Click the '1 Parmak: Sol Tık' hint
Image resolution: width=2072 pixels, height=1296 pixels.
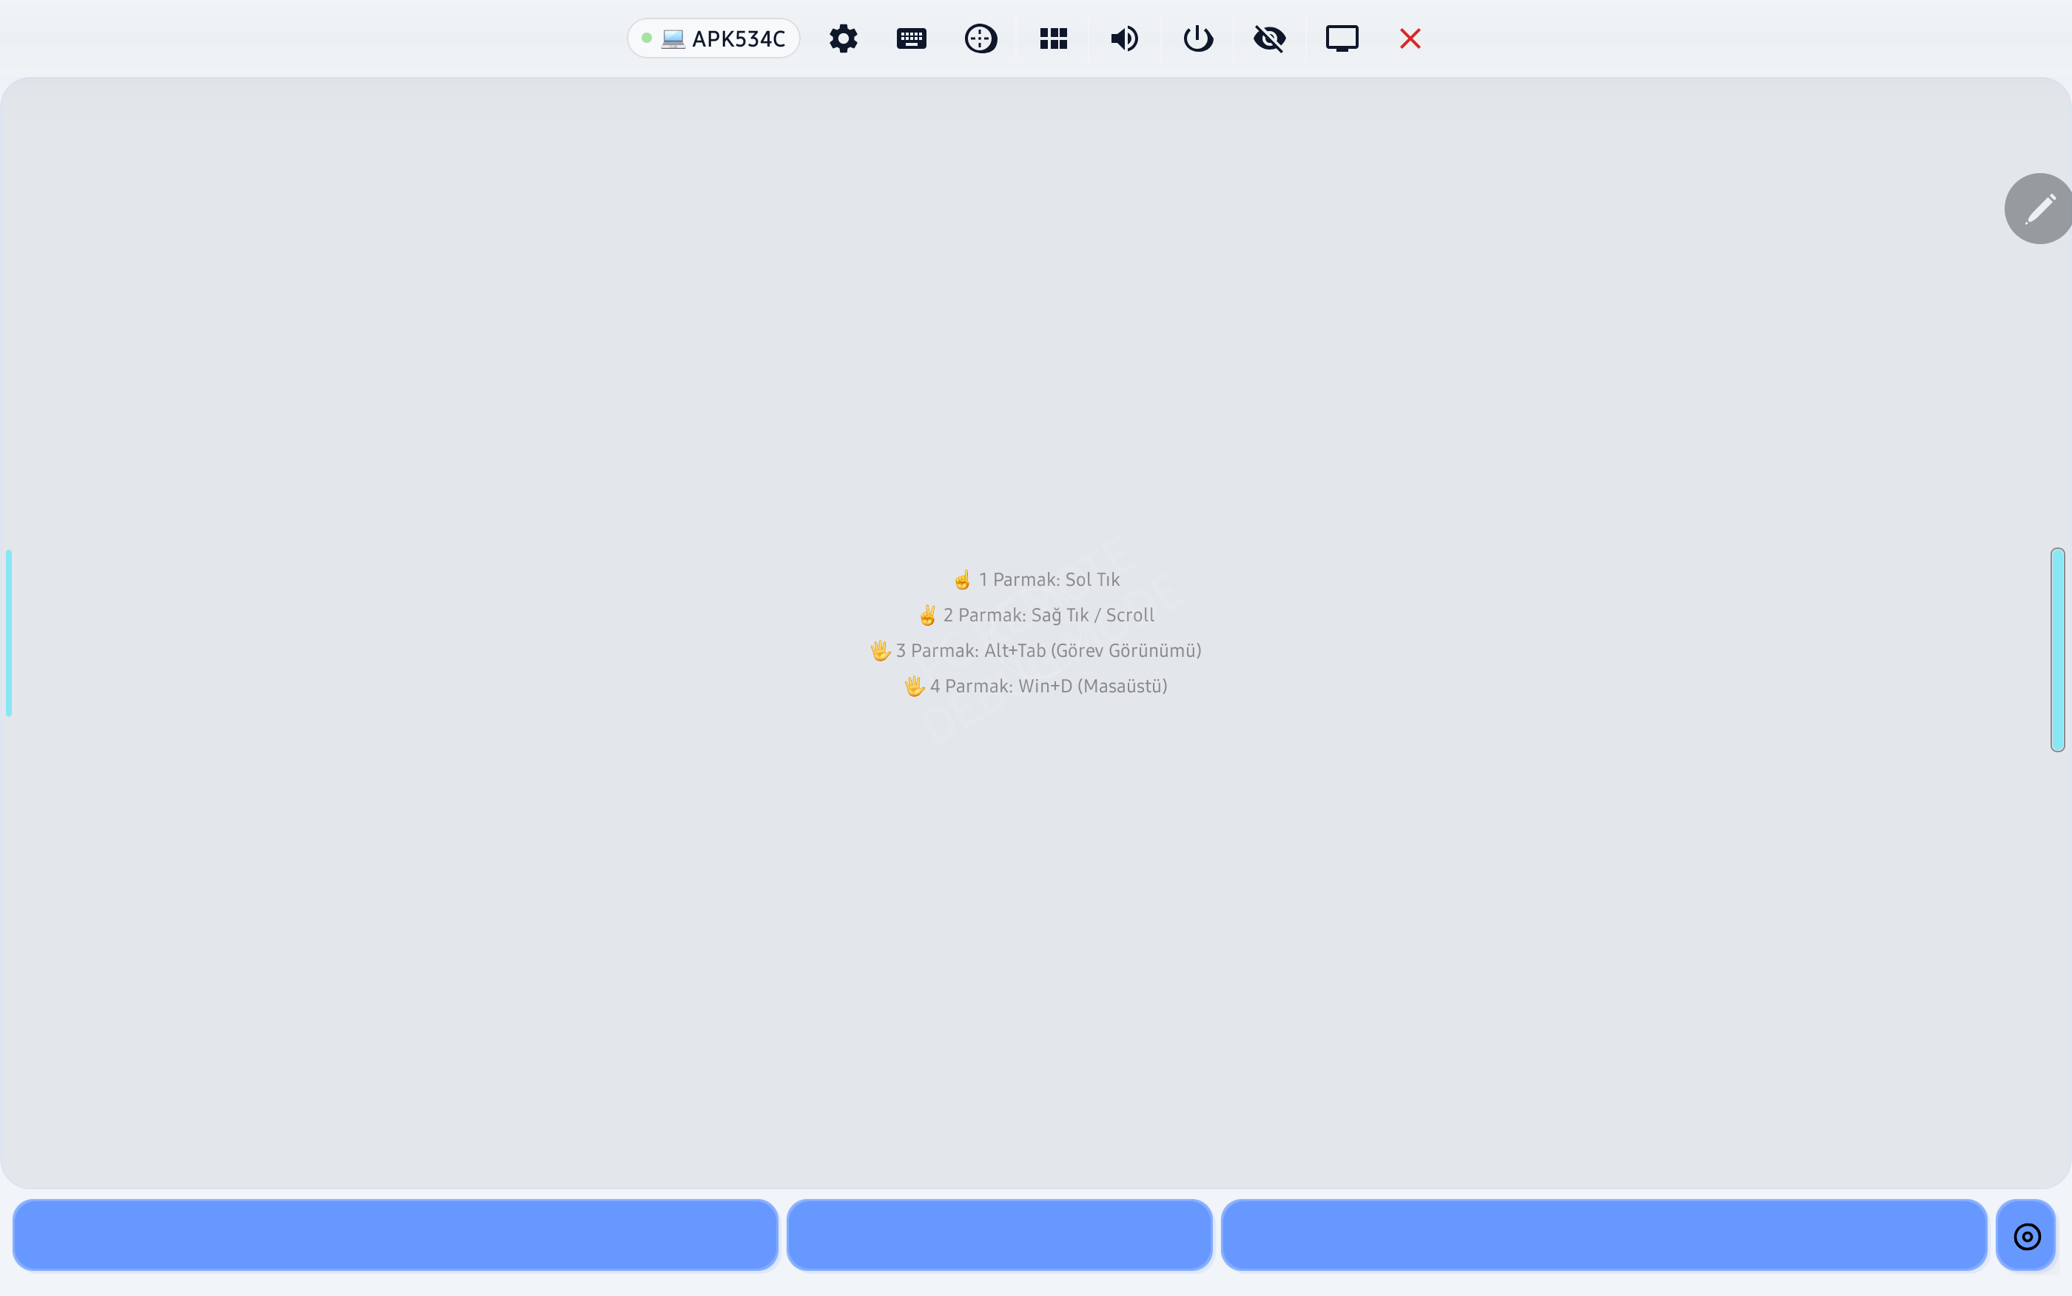(1037, 579)
